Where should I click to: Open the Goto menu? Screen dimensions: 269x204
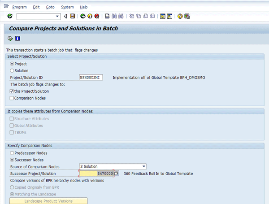click(50, 7)
